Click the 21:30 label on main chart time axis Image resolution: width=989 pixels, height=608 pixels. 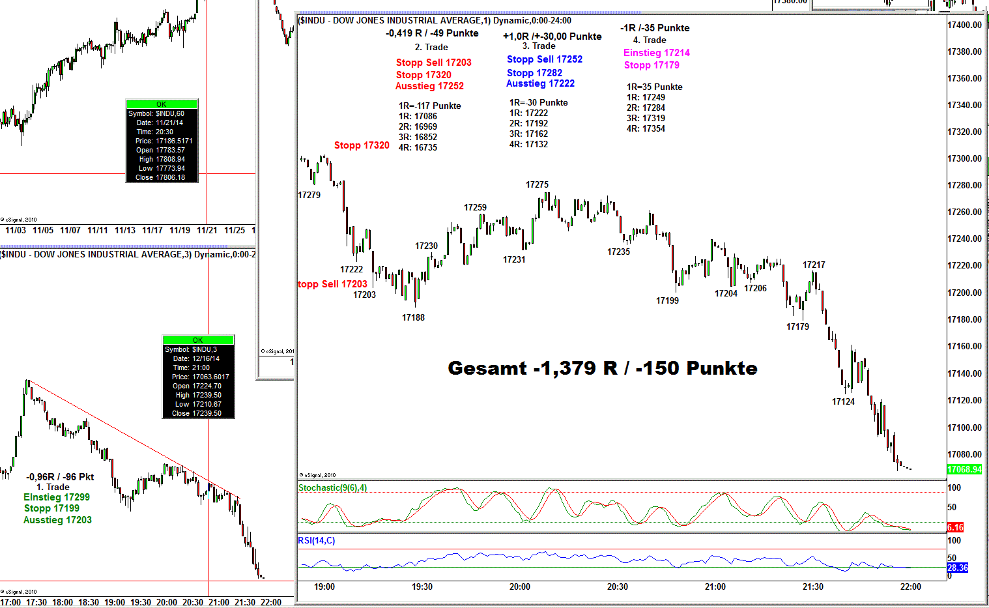[x=812, y=586]
